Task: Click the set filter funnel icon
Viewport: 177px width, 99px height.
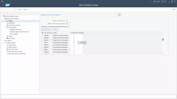Action: [x=55, y=30]
